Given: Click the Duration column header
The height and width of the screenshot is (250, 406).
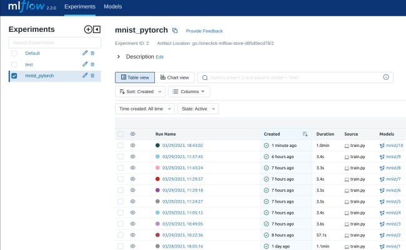Looking at the screenshot, I should (x=325, y=134).
